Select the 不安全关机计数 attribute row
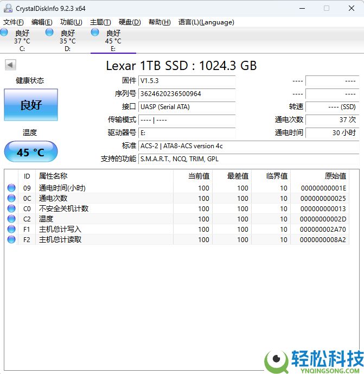Screen dimensions: 364x374 pos(177,208)
